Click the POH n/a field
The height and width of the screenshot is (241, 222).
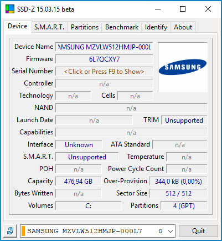pos(79,169)
